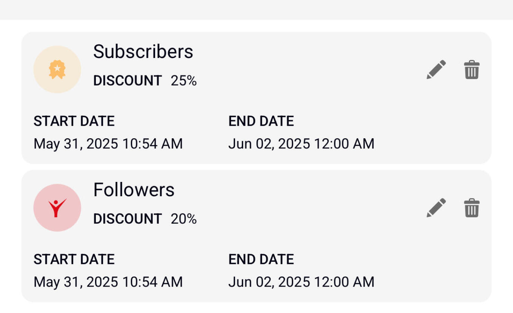513x313 pixels.
Task: Tap the Followers start date value
Action: (x=108, y=282)
